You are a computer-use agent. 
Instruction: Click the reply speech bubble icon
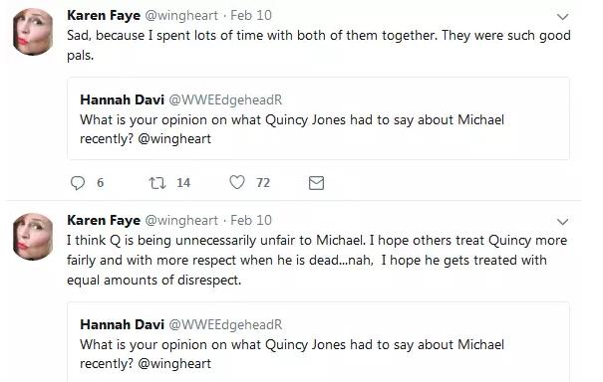(x=78, y=183)
